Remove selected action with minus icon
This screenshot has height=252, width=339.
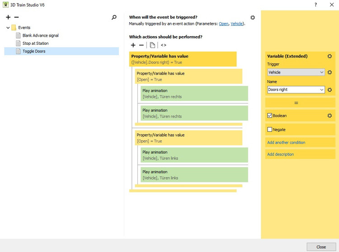[x=141, y=45]
